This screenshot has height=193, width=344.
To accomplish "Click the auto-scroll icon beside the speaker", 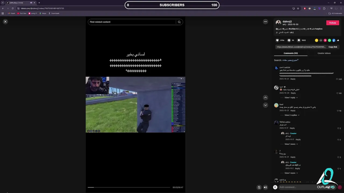I will 259,187.
